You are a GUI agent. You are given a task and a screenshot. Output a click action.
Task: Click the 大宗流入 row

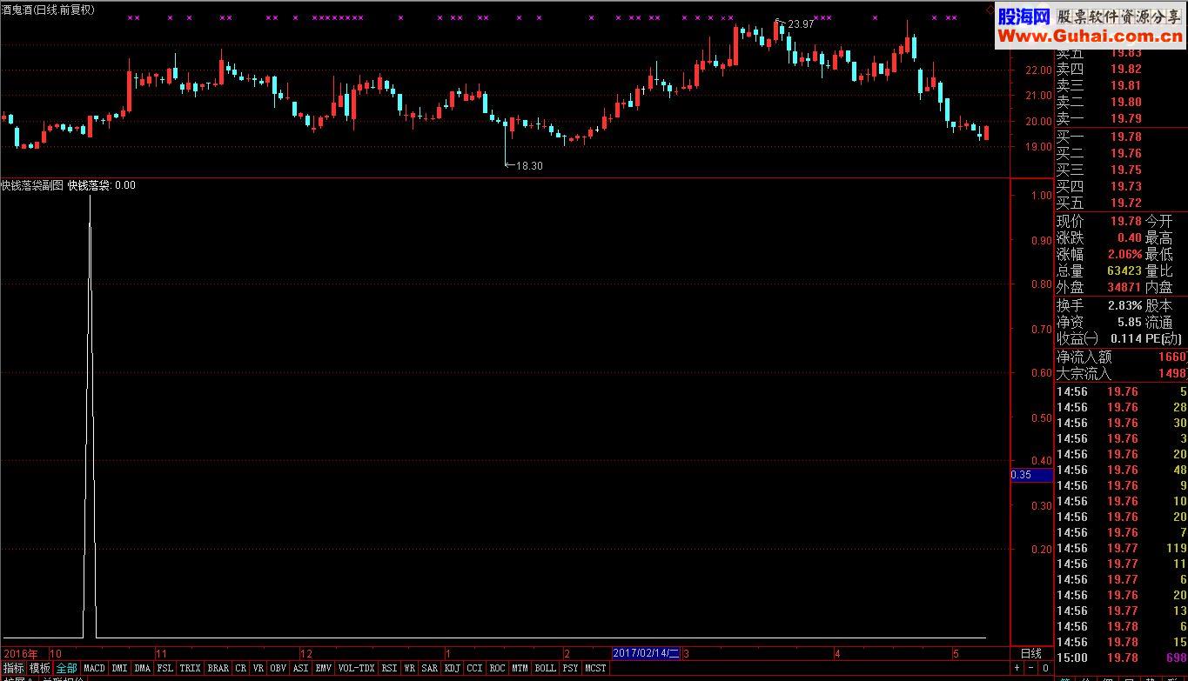1121,373
